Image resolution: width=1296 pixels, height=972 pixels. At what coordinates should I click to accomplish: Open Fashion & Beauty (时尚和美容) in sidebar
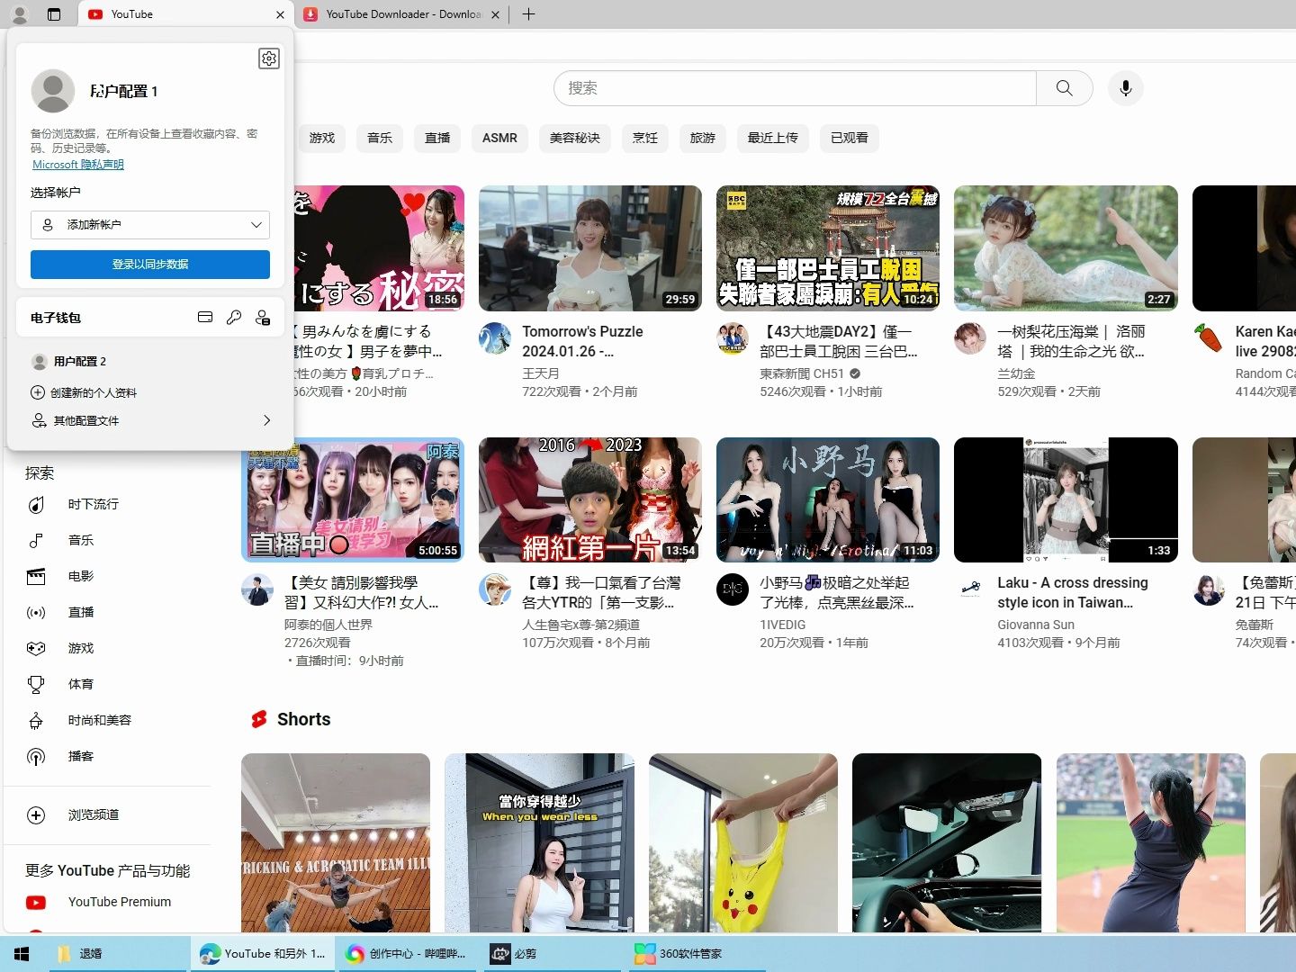(99, 720)
